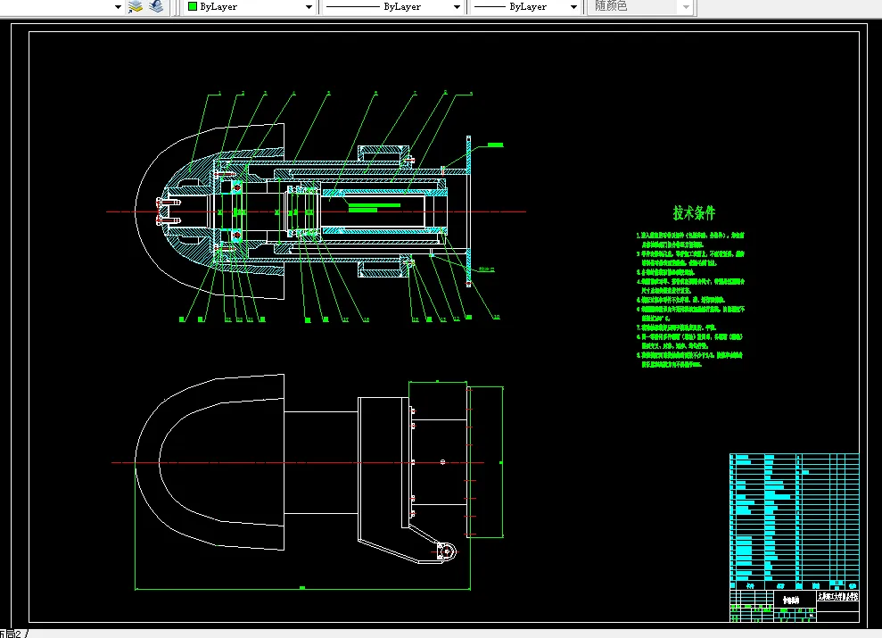The width and height of the screenshot is (882, 638).
Task: Select the green technical notes paragraph
Action: (691, 300)
